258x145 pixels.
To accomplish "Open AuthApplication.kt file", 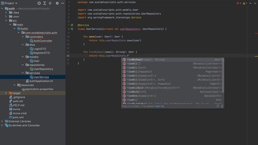I will 40,81.
